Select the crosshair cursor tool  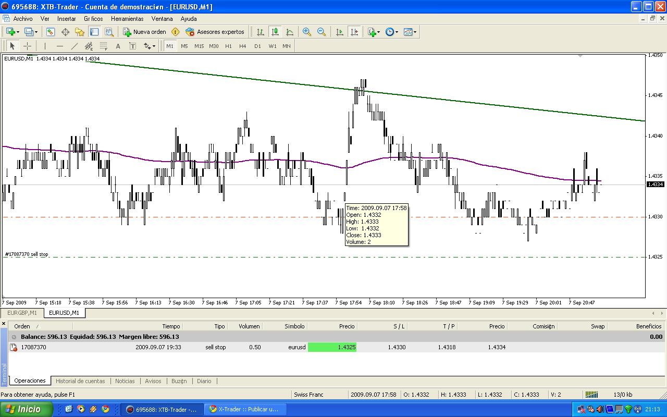tap(27, 46)
